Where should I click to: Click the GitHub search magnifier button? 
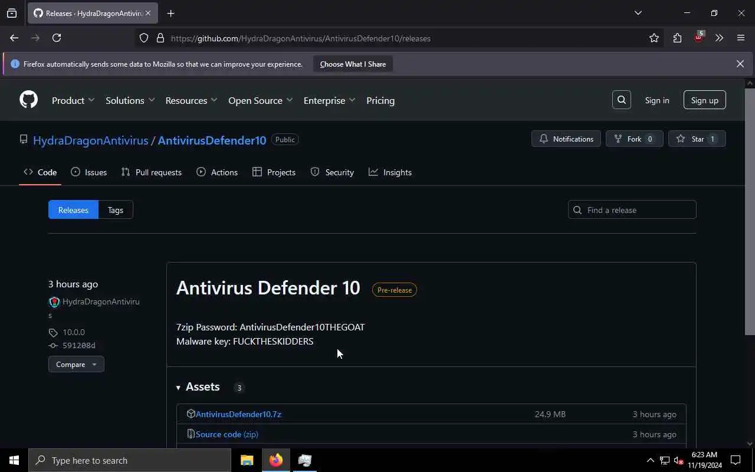[622, 100]
